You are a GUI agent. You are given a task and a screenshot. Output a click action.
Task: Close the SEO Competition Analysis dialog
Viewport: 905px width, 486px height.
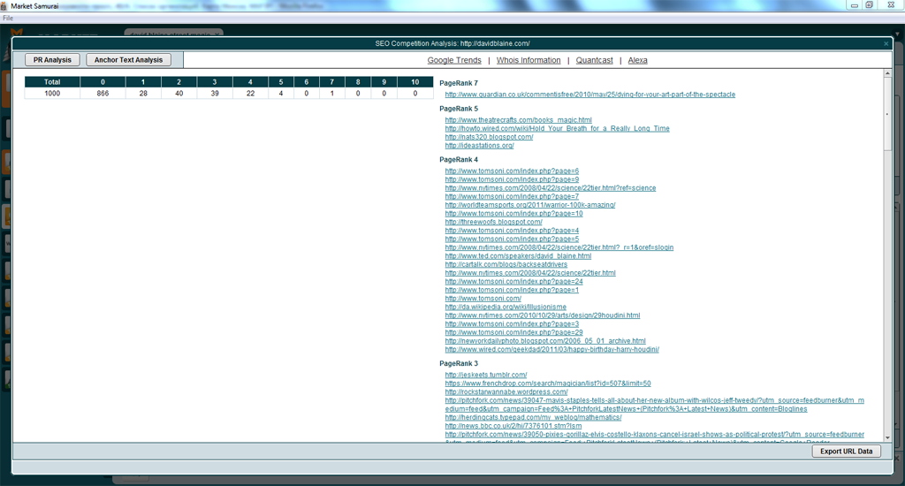tap(886, 44)
